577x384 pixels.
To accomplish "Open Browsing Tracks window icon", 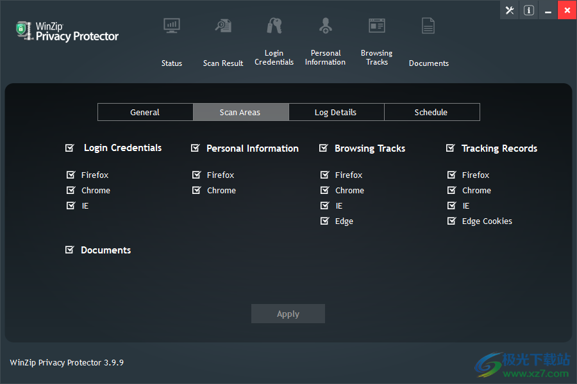I will point(377,26).
